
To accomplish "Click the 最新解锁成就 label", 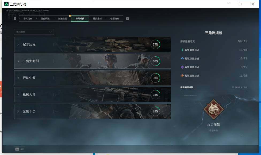I will tap(187, 87).
